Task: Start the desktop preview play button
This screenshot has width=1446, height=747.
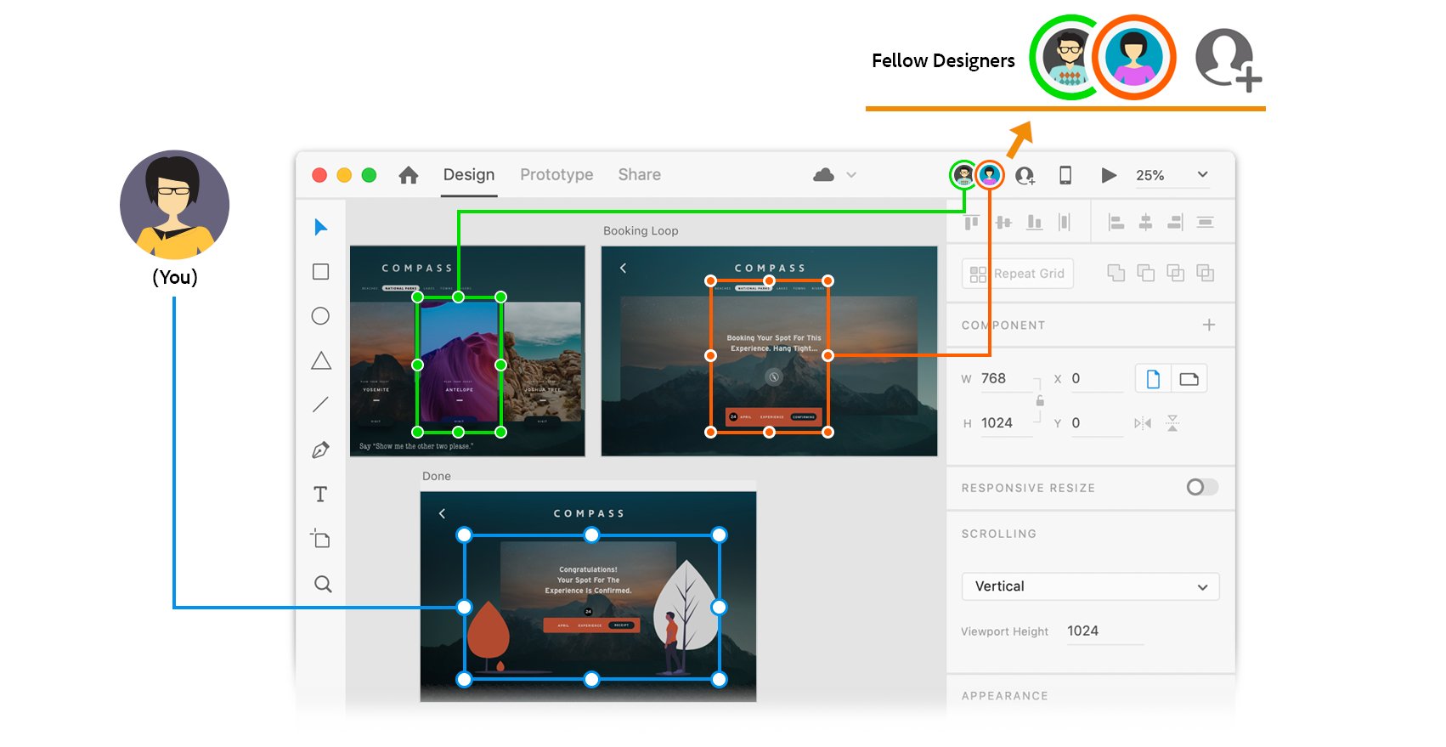Action: 1109,175
